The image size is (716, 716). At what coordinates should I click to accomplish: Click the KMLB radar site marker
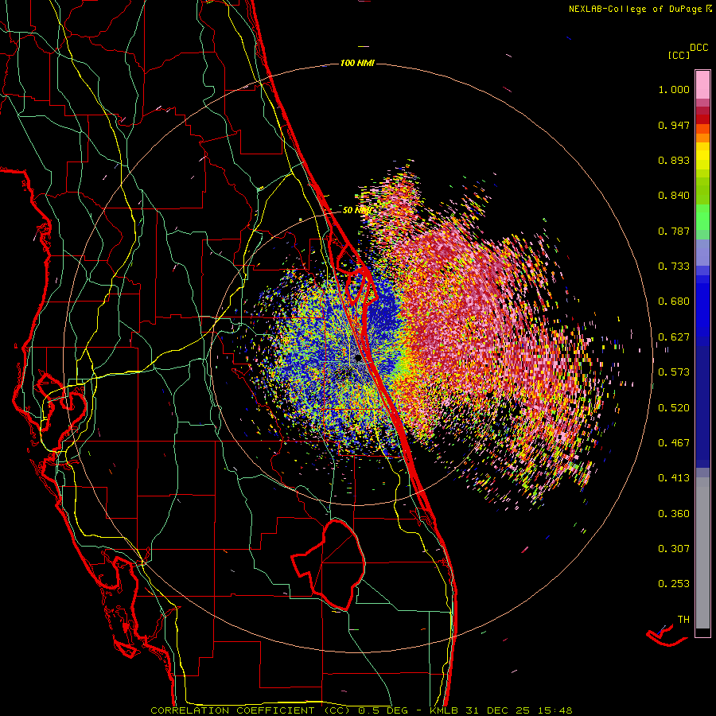pos(359,357)
